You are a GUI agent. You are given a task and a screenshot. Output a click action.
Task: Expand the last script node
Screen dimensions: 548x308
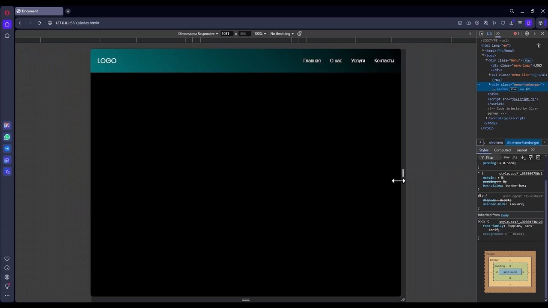coord(486,118)
